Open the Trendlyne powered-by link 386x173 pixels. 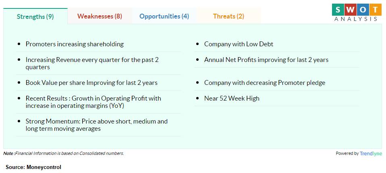tap(371, 154)
